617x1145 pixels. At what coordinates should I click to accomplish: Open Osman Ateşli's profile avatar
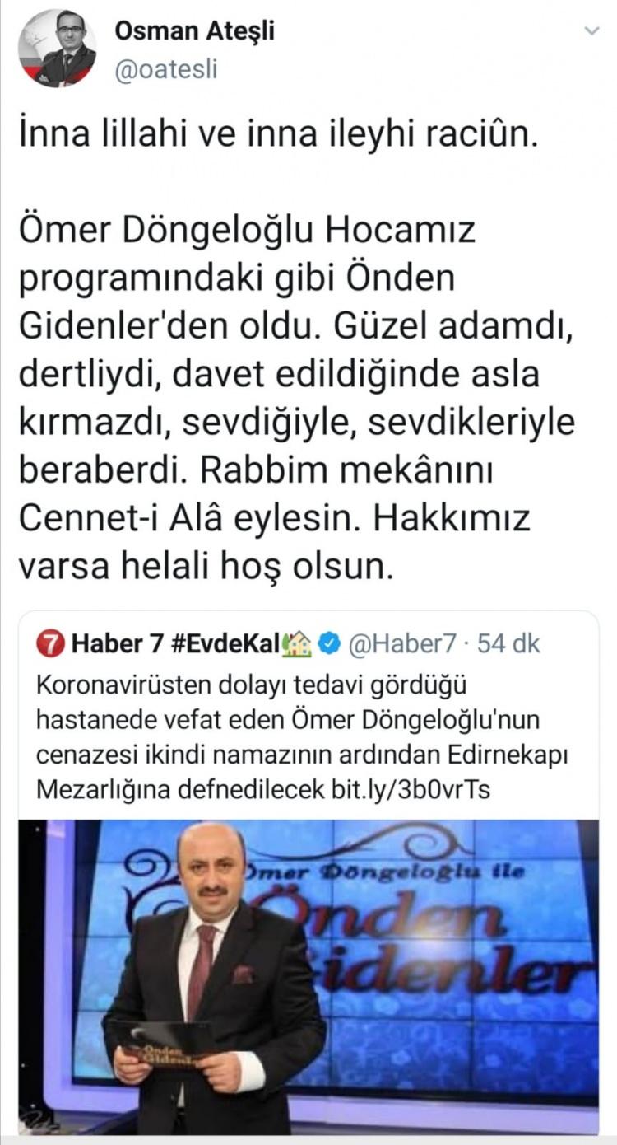(57, 48)
